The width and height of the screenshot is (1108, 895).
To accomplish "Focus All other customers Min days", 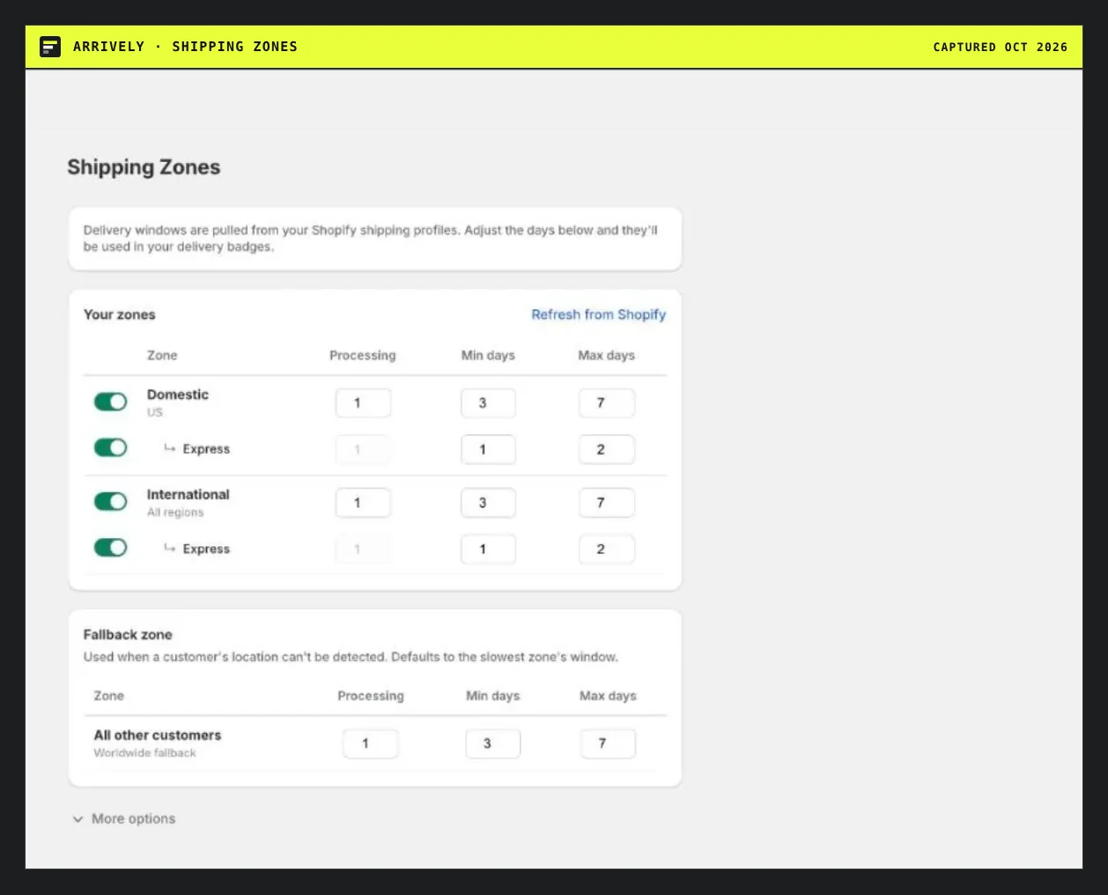I will point(492,743).
